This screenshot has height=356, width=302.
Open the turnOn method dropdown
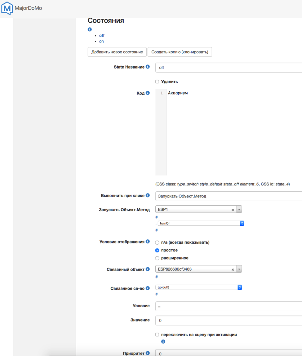[201, 223]
